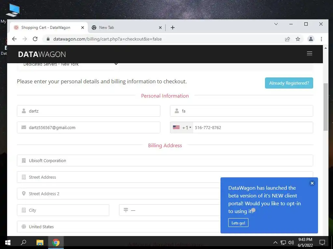The width and height of the screenshot is (333, 249).
Task: Click the building icon in City field
Action: [x=24, y=210]
